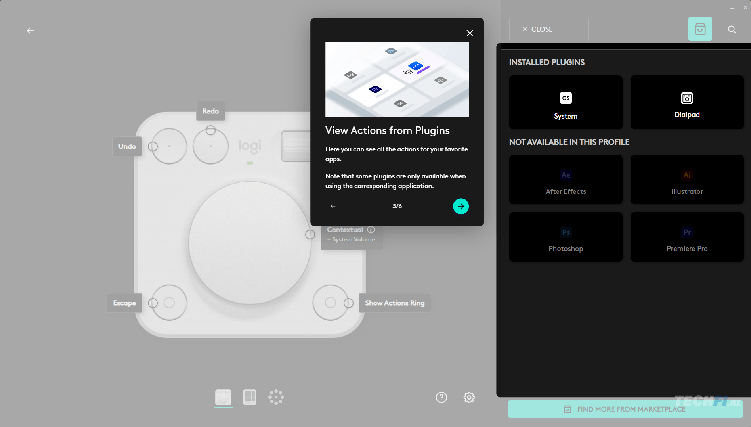Select the Dialpad plugin
The image size is (751, 427).
[x=687, y=102]
